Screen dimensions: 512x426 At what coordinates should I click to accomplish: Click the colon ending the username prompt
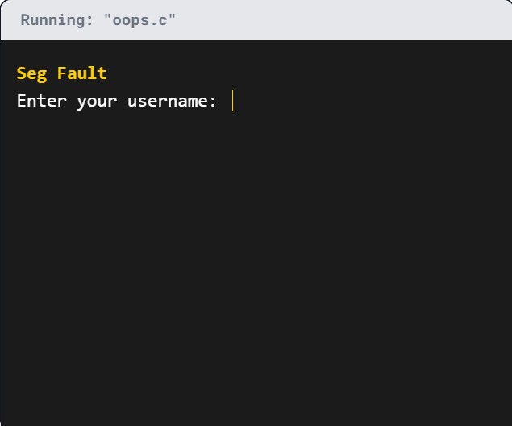click(213, 102)
